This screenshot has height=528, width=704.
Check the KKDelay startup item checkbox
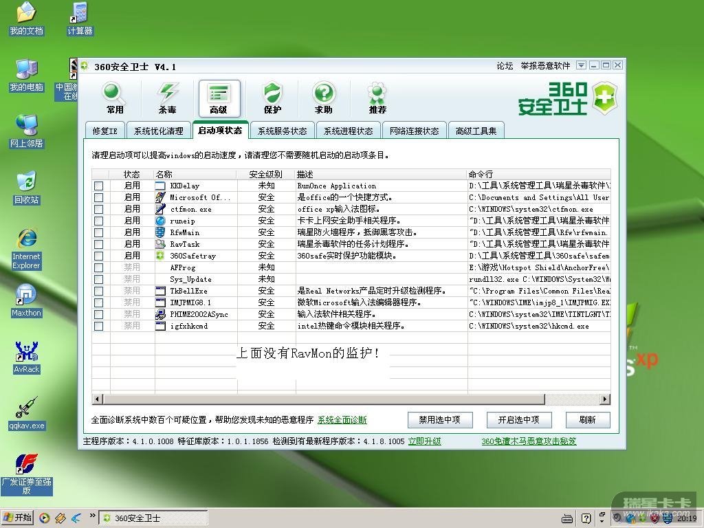click(x=99, y=186)
